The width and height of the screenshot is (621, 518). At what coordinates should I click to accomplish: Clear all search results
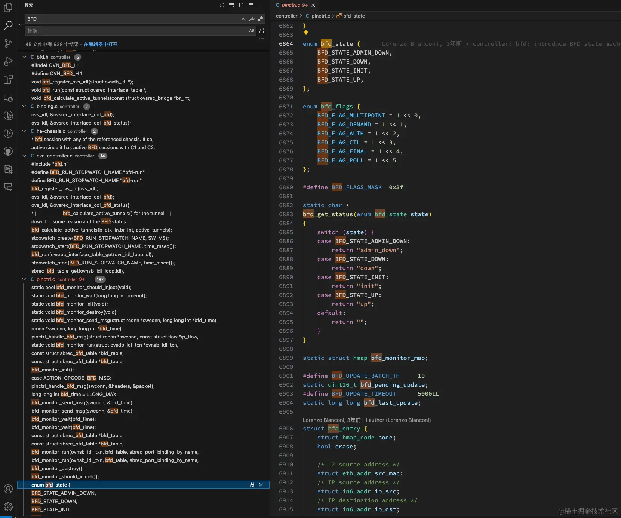(232, 5)
